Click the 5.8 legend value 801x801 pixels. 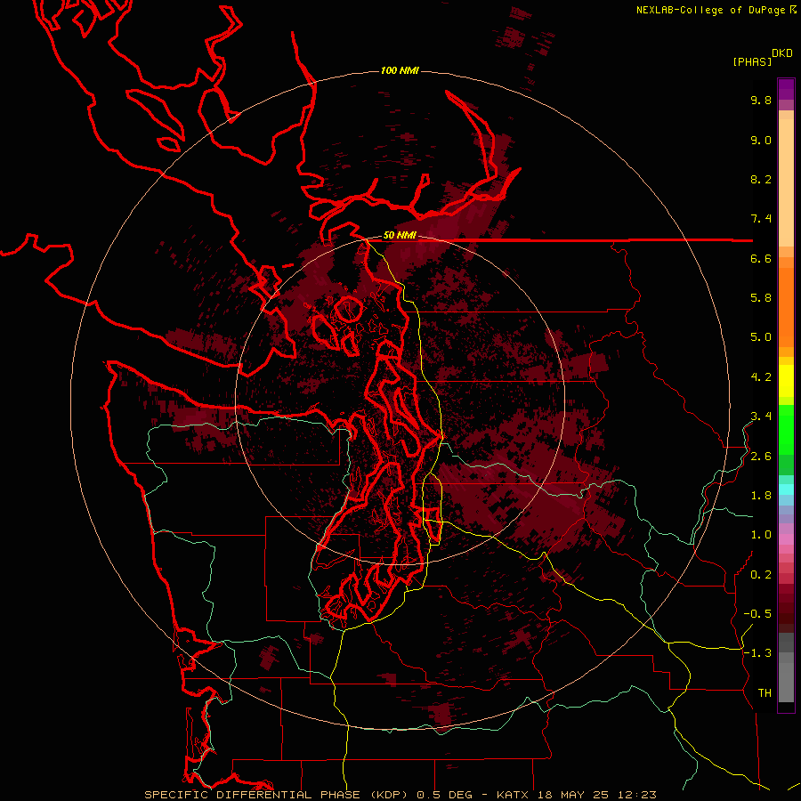coord(761,298)
